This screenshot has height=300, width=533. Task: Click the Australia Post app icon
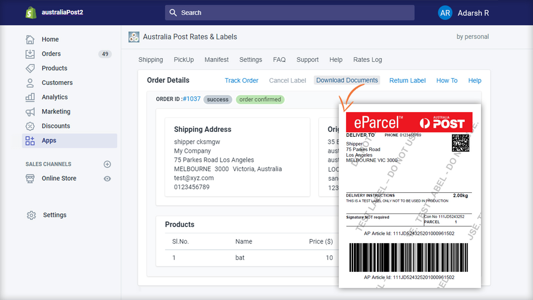(x=134, y=37)
